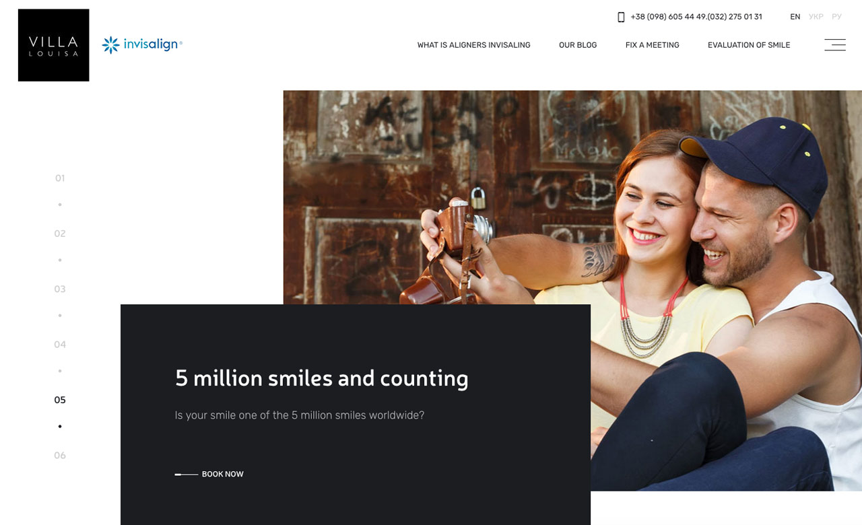Image resolution: width=862 pixels, height=525 pixels.
Task: Call the +38 (098) 605 44 49 number
Action: pyautogui.click(x=668, y=17)
